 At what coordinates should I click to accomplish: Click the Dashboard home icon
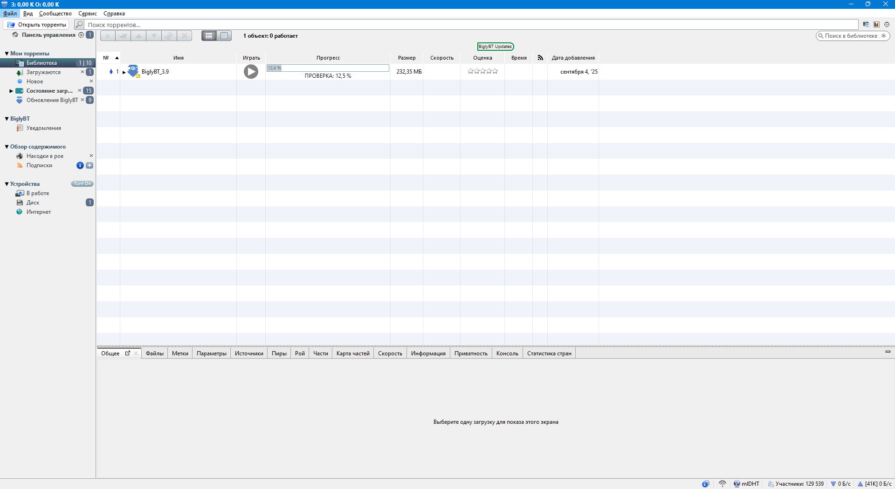[15, 35]
